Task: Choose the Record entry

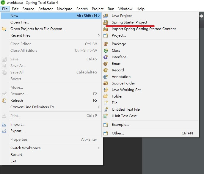Action: 150,70
